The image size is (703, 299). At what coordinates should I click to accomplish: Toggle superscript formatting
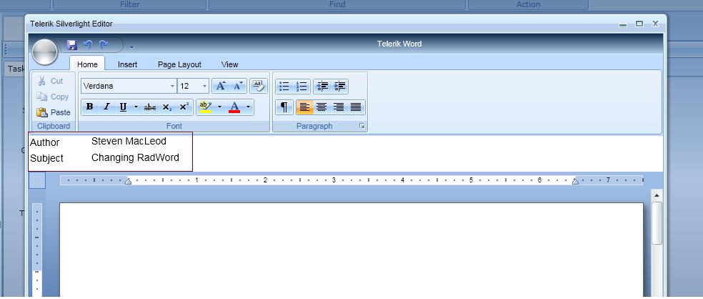tap(184, 107)
